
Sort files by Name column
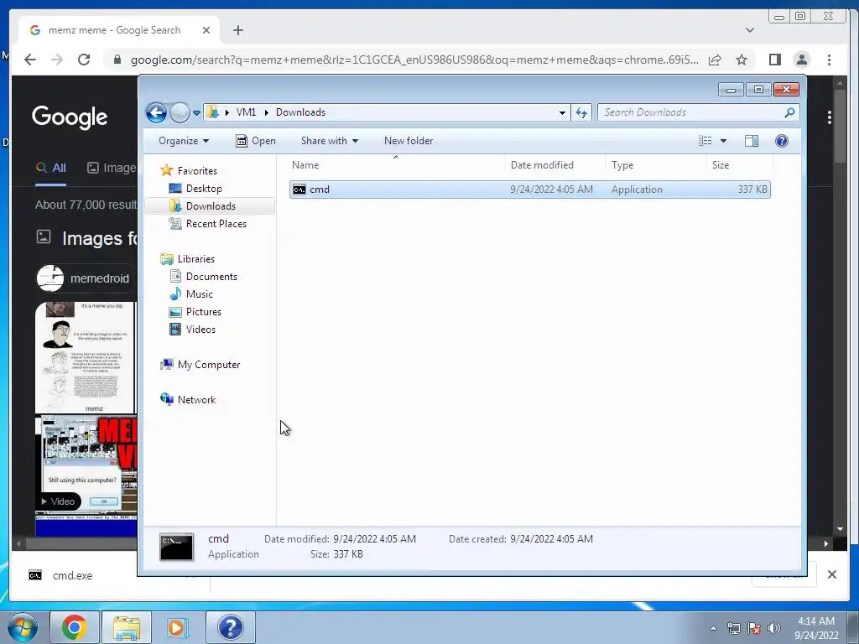pyautogui.click(x=396, y=165)
